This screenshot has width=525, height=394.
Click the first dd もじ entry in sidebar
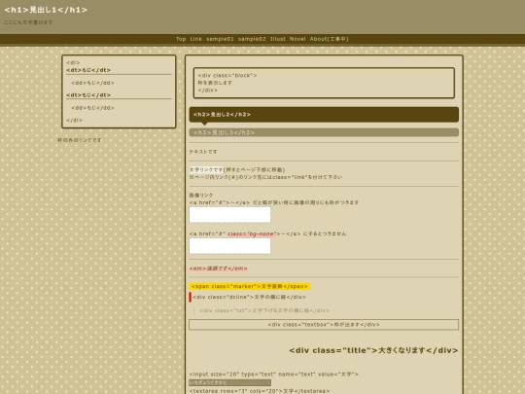click(92, 83)
